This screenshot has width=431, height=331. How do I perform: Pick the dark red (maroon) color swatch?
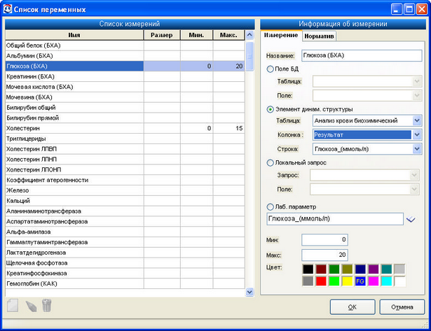pos(321,269)
